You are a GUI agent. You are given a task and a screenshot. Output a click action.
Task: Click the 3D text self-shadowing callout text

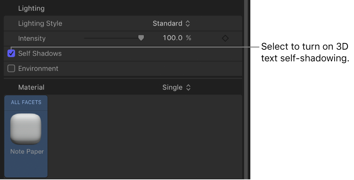click(305, 52)
